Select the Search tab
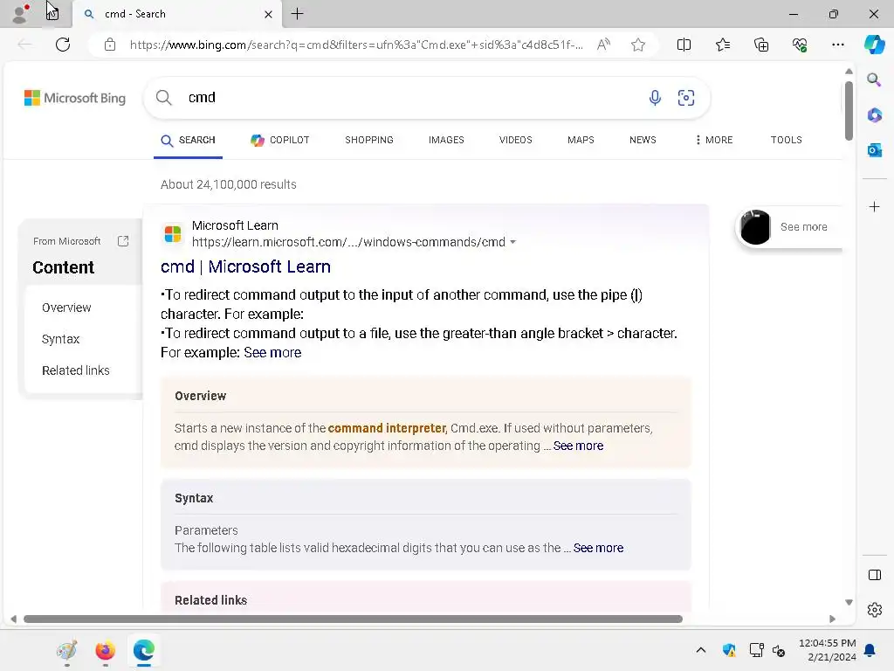Screen dimensions: 894x671 pyautogui.click(x=189, y=140)
